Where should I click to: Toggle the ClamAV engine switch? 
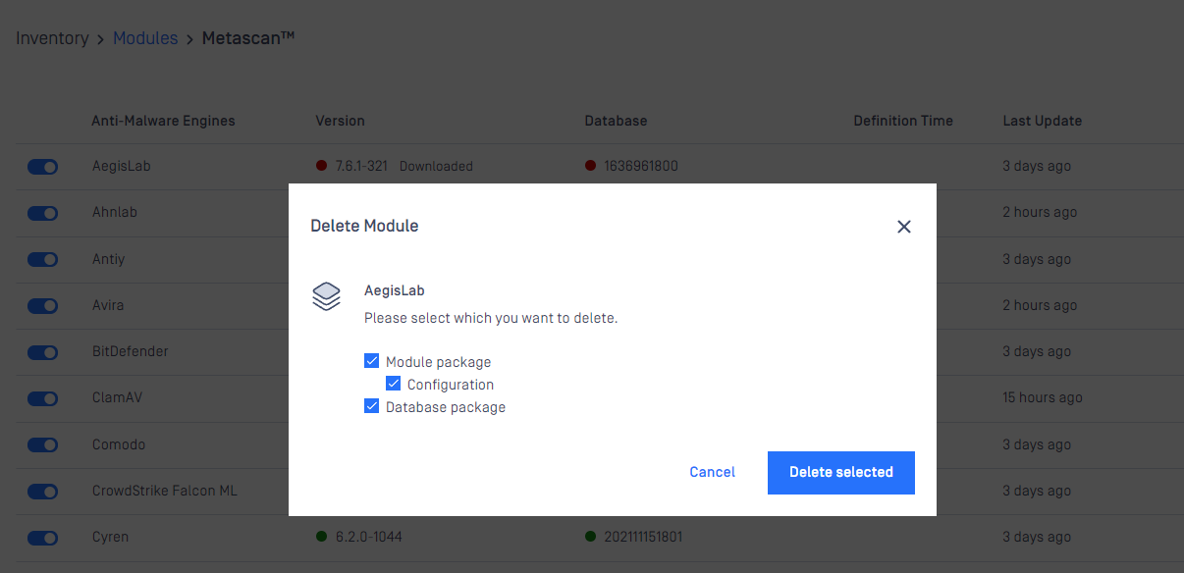(42, 398)
